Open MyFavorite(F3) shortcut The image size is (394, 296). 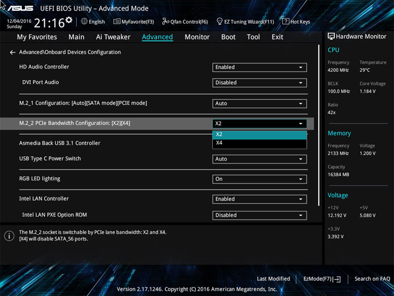pos(134,21)
